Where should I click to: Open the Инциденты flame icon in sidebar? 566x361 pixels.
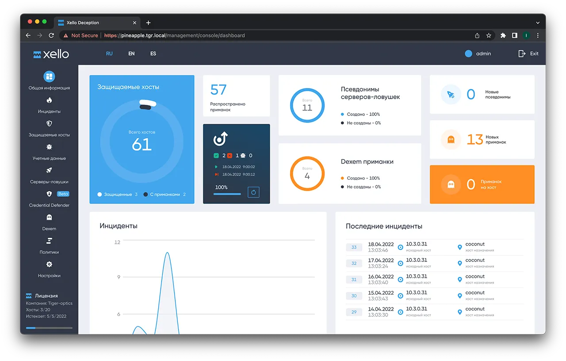[49, 100]
